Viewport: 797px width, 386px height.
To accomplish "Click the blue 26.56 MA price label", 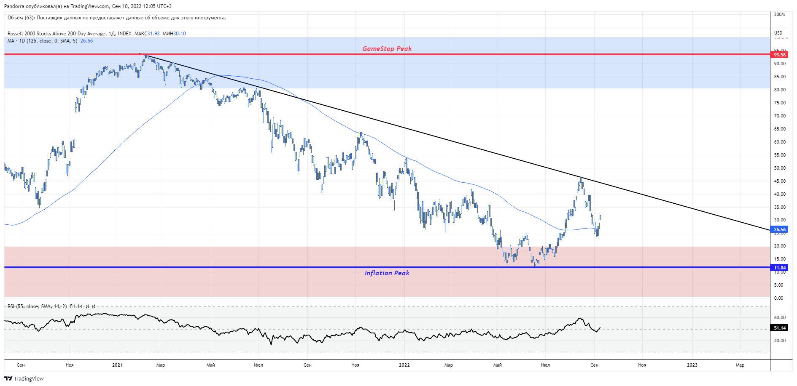I will [x=779, y=230].
